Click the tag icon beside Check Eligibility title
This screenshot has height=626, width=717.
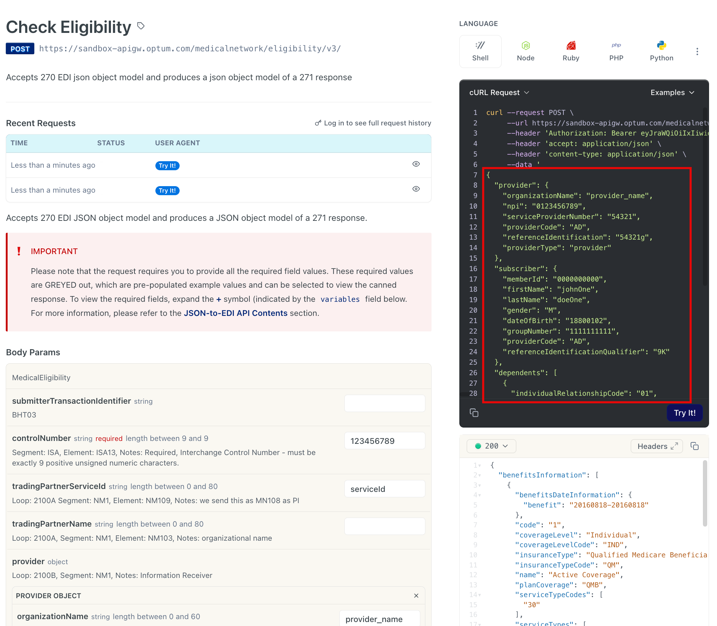(141, 26)
